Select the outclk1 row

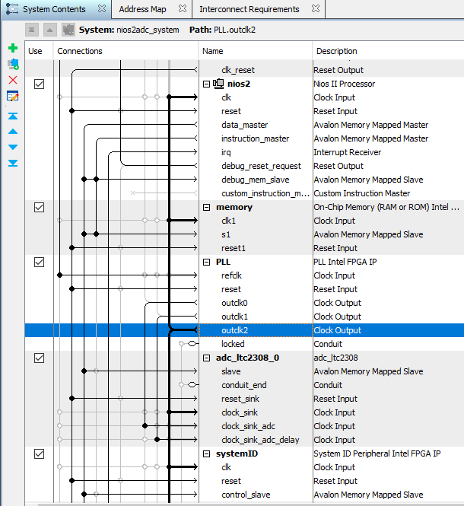click(244, 317)
